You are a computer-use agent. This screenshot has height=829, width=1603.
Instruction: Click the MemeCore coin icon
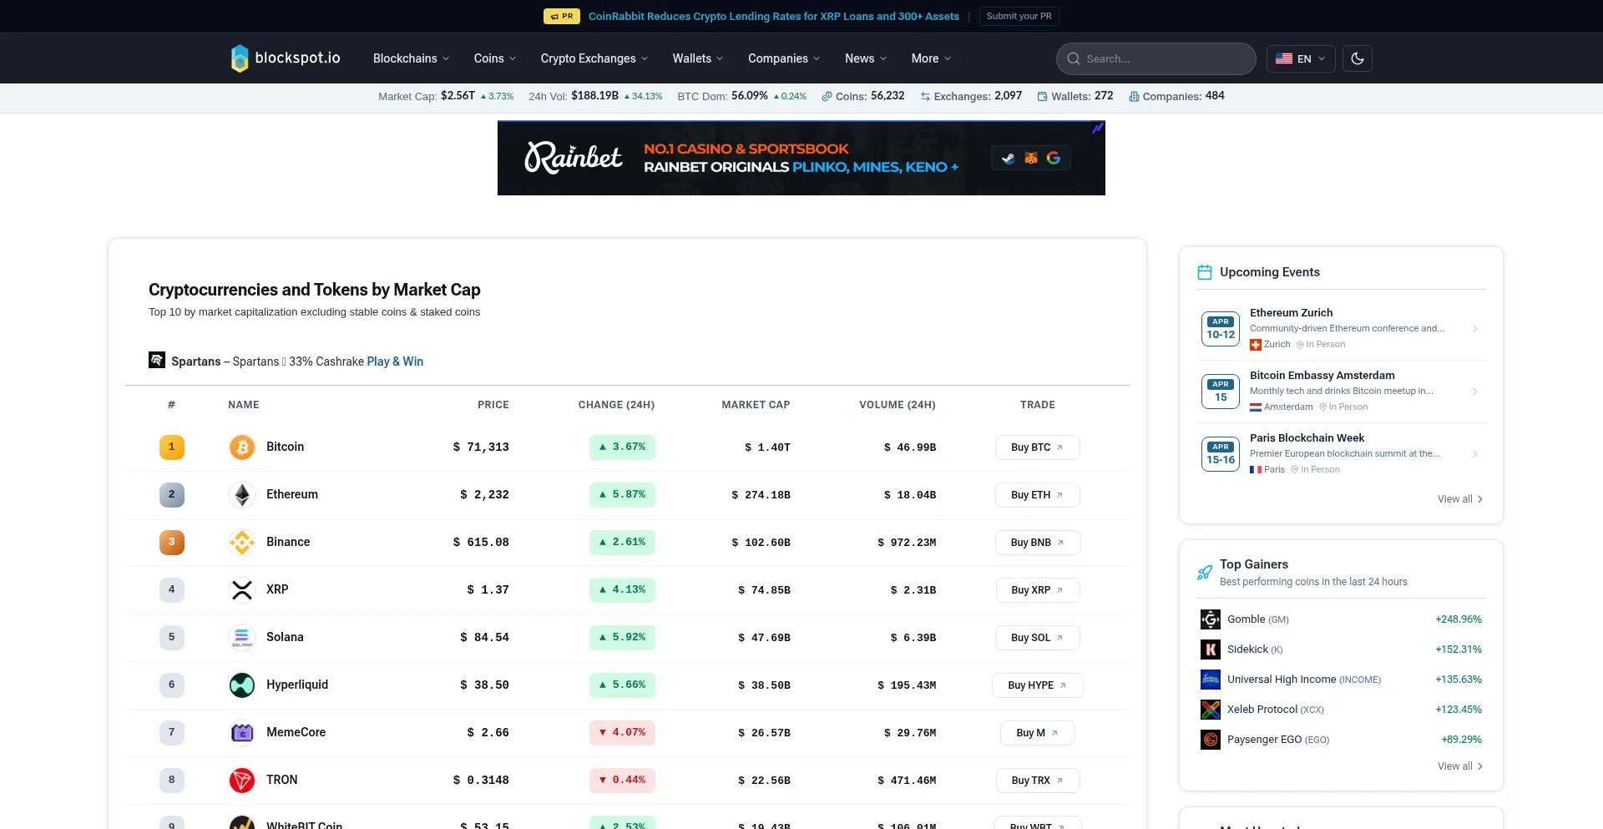tap(242, 733)
